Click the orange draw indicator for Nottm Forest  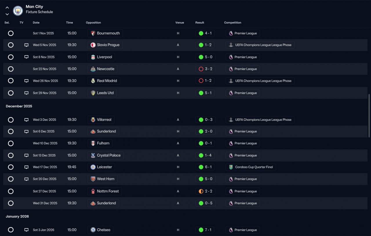coord(201,191)
